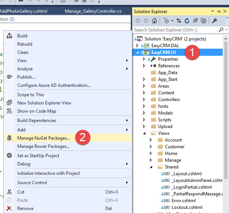Click the Show on Code Map icon
Viewport: 229px width, 213px height.
tap(9, 111)
